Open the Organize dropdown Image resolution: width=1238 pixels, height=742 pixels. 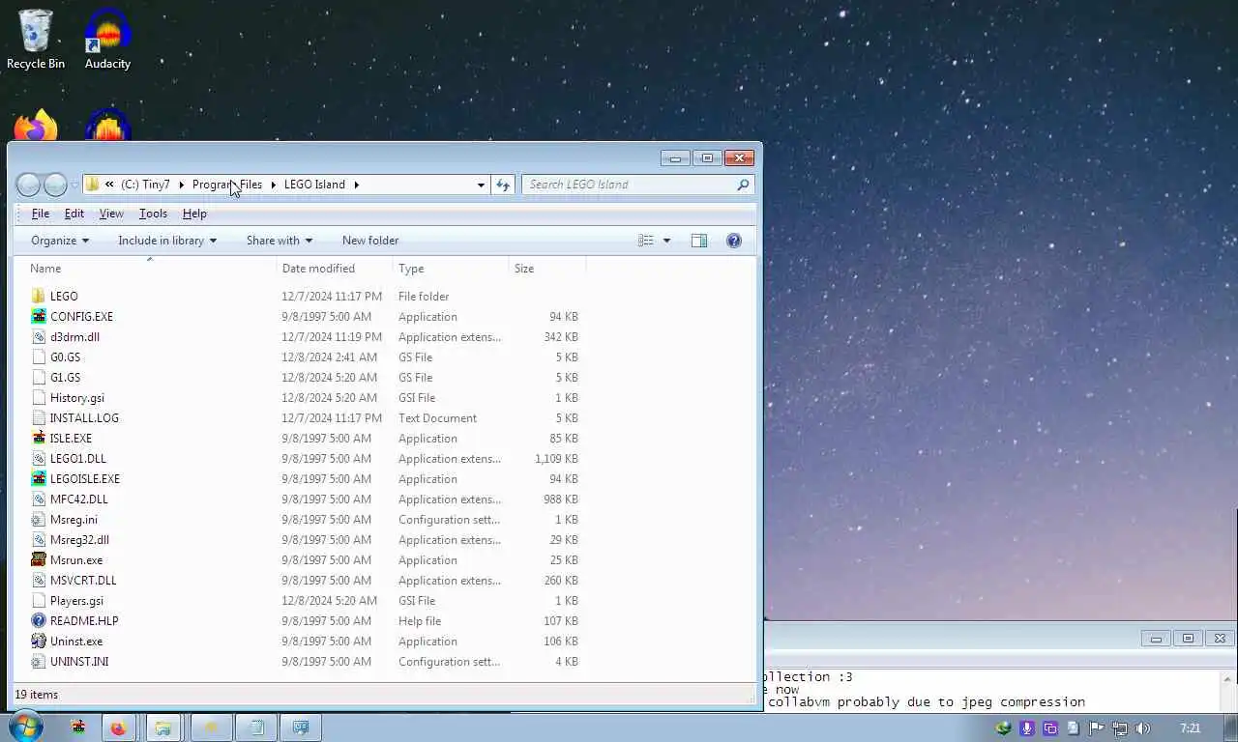click(x=60, y=241)
